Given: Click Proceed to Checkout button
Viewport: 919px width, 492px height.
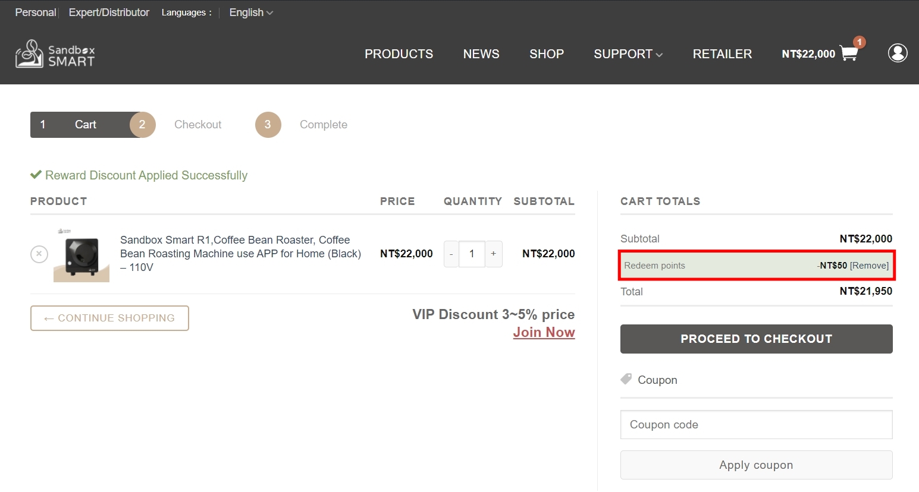Looking at the screenshot, I should click(757, 339).
